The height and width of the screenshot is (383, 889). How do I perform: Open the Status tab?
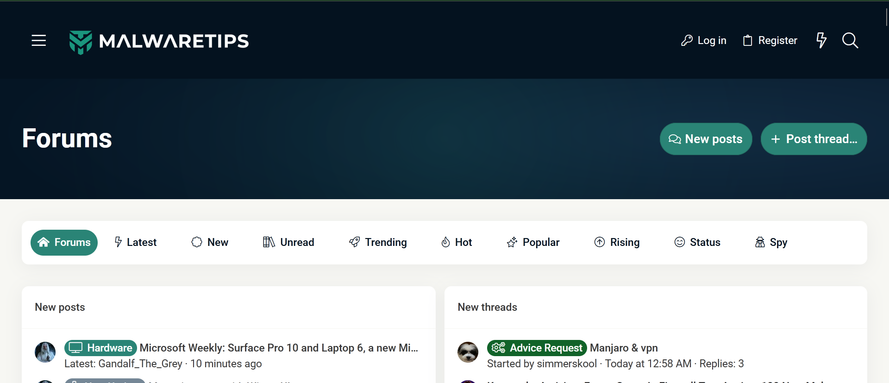point(697,243)
